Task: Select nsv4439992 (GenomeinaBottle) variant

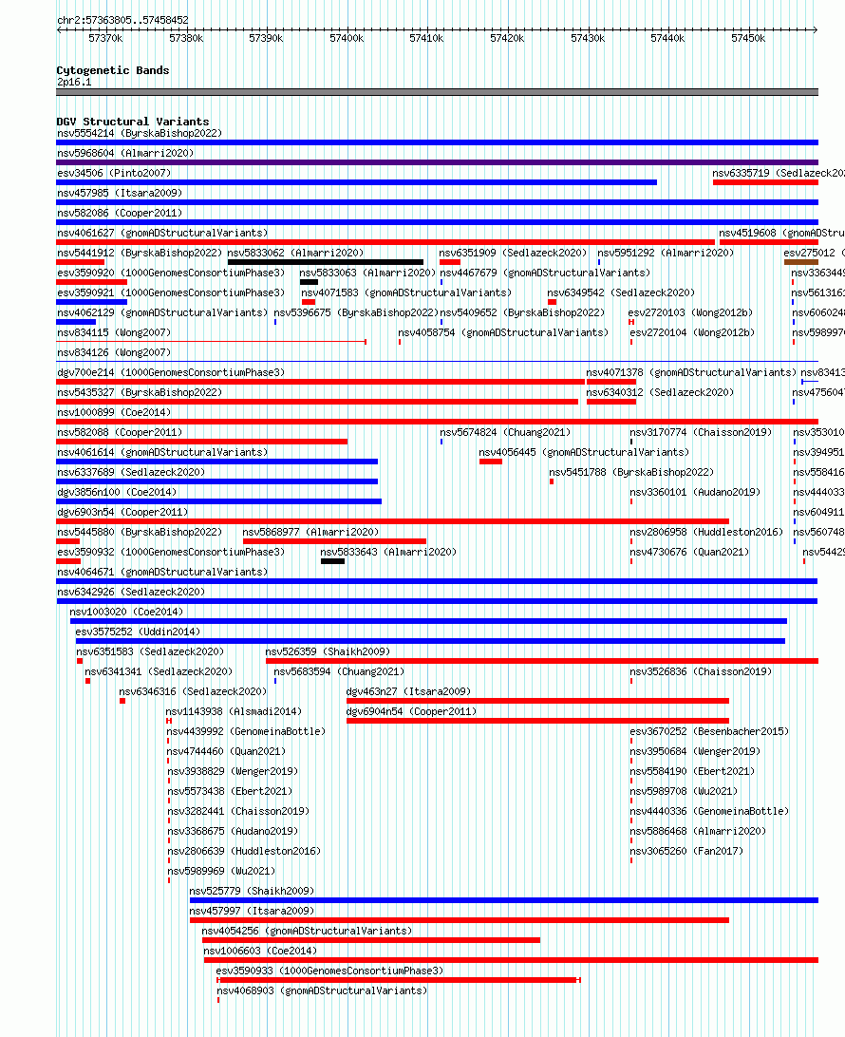Action: (x=246, y=731)
